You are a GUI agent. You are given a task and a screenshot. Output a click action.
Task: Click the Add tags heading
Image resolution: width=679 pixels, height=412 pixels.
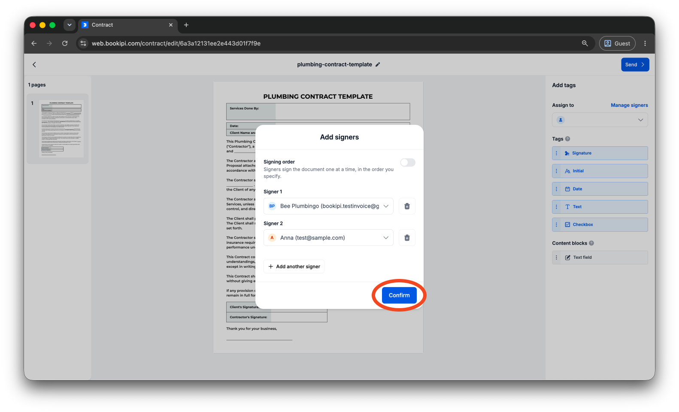point(564,85)
